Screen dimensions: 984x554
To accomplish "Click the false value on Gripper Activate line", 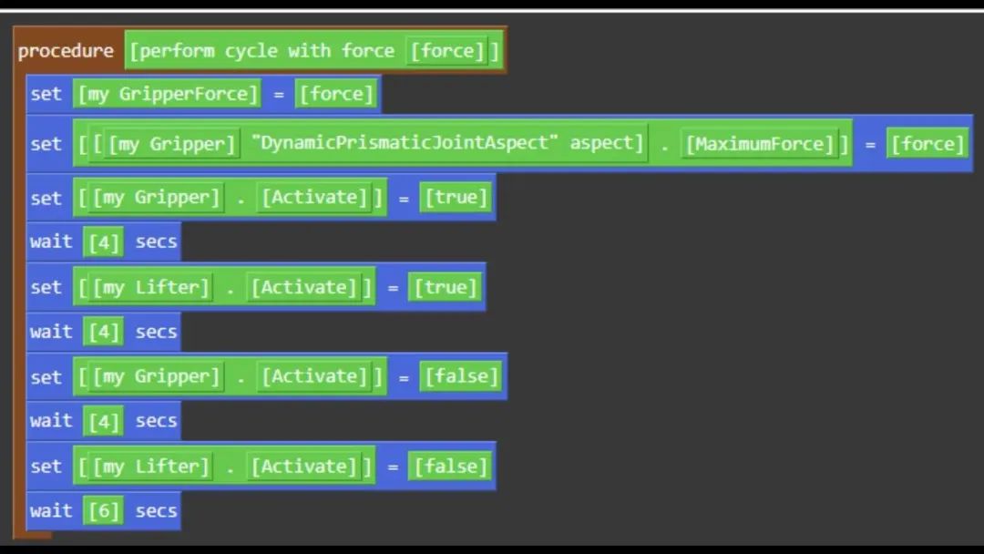I will [x=460, y=376].
